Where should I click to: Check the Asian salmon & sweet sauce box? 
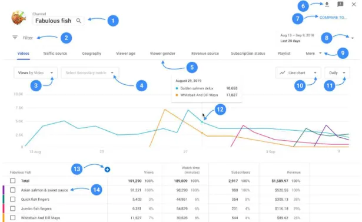coord(13,190)
